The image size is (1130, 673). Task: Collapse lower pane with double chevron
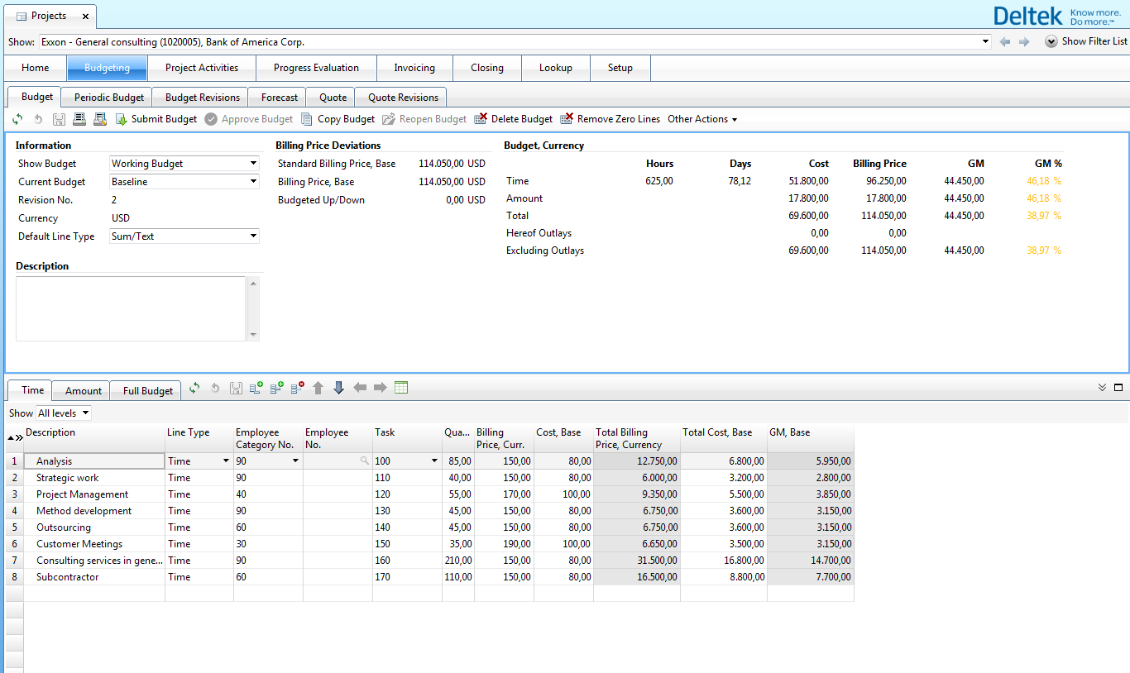point(1102,387)
